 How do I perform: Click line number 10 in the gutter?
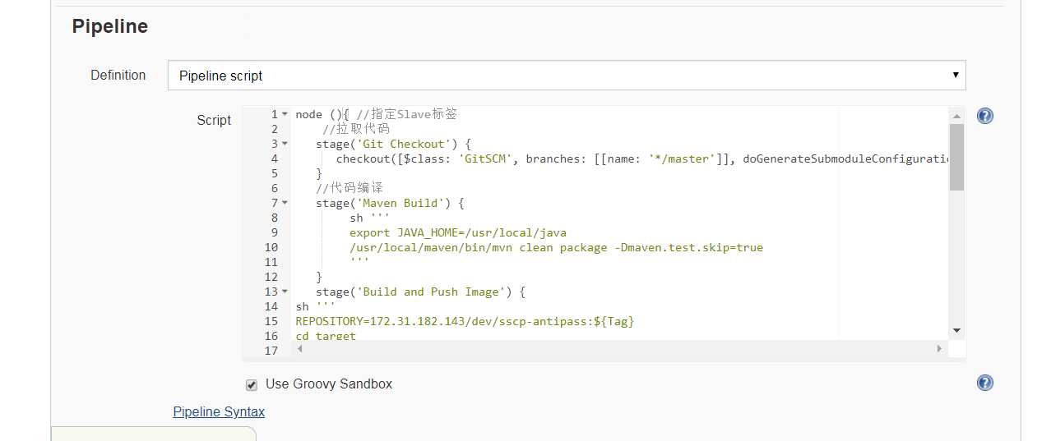pyautogui.click(x=271, y=247)
